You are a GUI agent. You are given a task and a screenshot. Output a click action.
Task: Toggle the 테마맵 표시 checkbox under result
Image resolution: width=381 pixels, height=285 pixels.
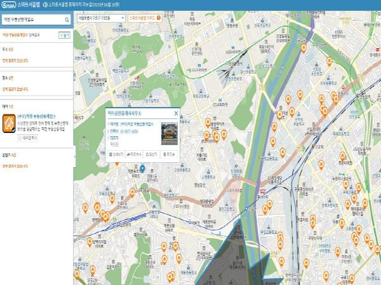coord(29,136)
